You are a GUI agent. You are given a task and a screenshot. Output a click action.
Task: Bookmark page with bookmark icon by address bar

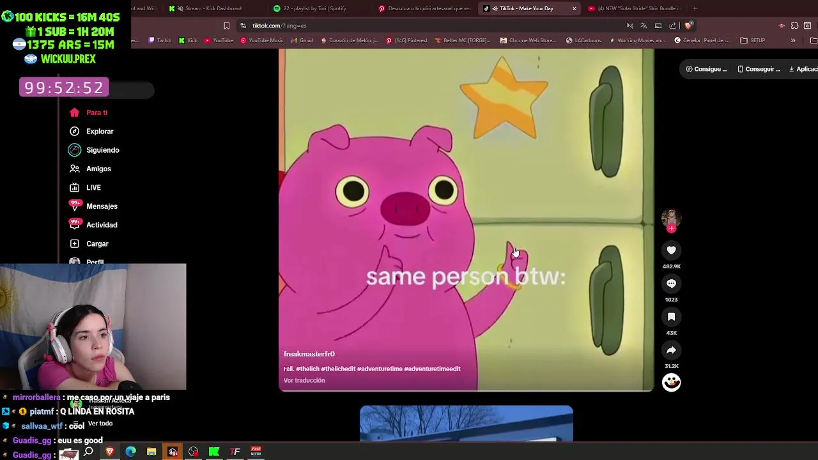[226, 26]
